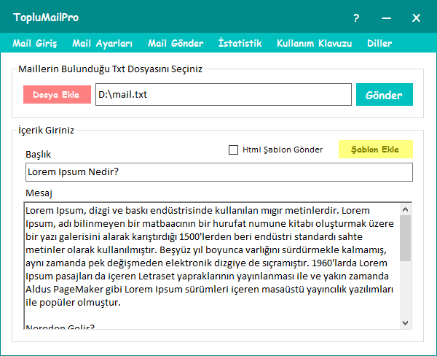
Task: Click the teal Gönder send button
Action: [385, 94]
